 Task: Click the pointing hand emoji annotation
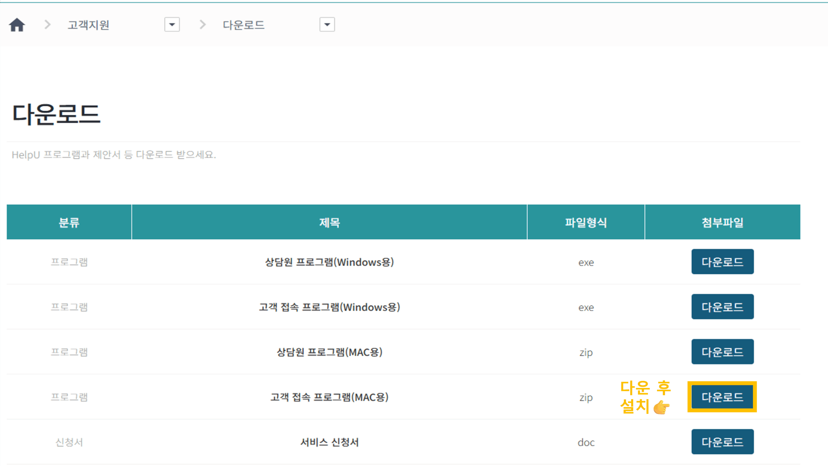[x=661, y=407]
